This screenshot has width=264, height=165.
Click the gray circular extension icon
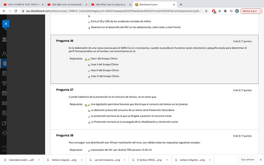pyautogui.click(x=219, y=11)
